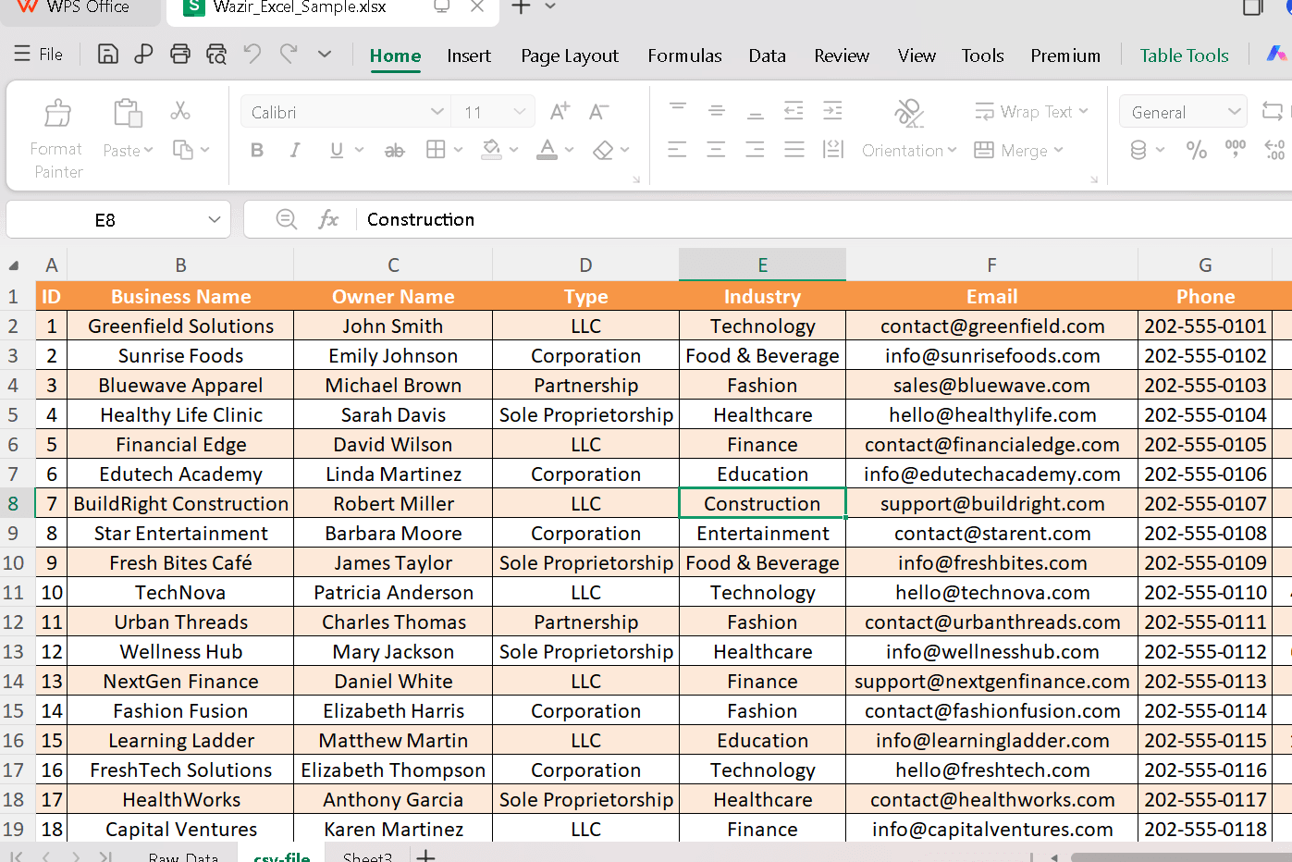Click the Distributed alignment icon

(833, 150)
